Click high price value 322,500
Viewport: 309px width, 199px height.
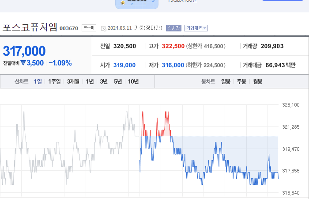tap(173, 46)
